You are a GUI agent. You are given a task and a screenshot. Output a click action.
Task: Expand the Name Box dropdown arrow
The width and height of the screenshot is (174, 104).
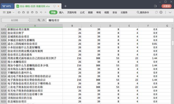point(28,20)
